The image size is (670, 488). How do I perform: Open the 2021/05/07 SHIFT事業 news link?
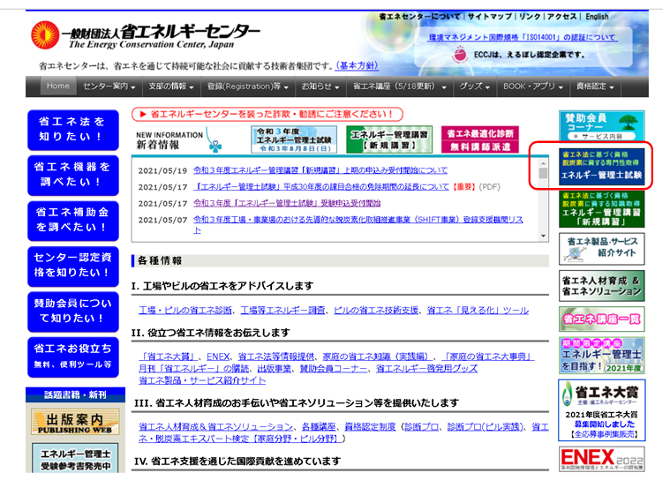pos(358,224)
